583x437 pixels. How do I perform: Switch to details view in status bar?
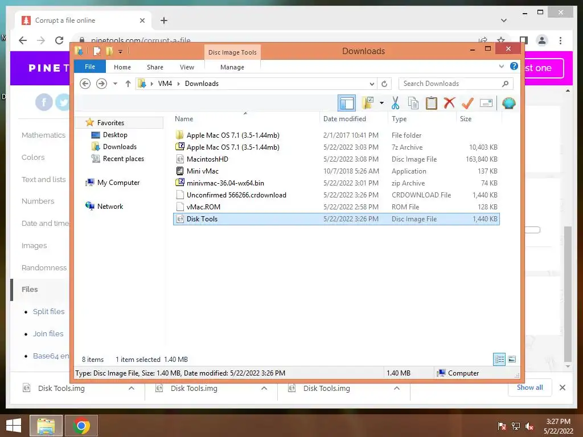[499, 359]
